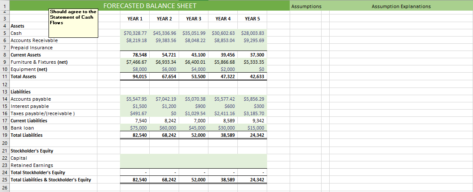Image resolution: width=473 pixels, height=192 pixels.
Task: Click the Bank loan row label
Action: [x=22, y=128]
